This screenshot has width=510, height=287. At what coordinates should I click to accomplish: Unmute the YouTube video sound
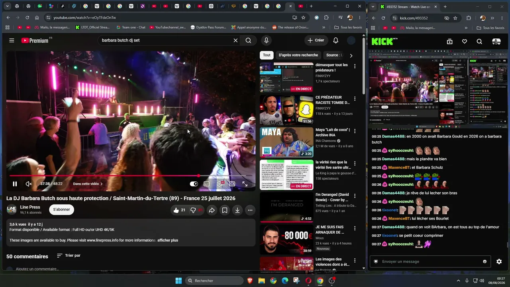pyautogui.click(x=29, y=184)
